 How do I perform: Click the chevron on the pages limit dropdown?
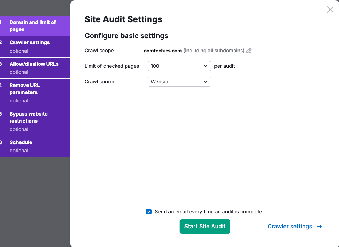tap(205, 66)
